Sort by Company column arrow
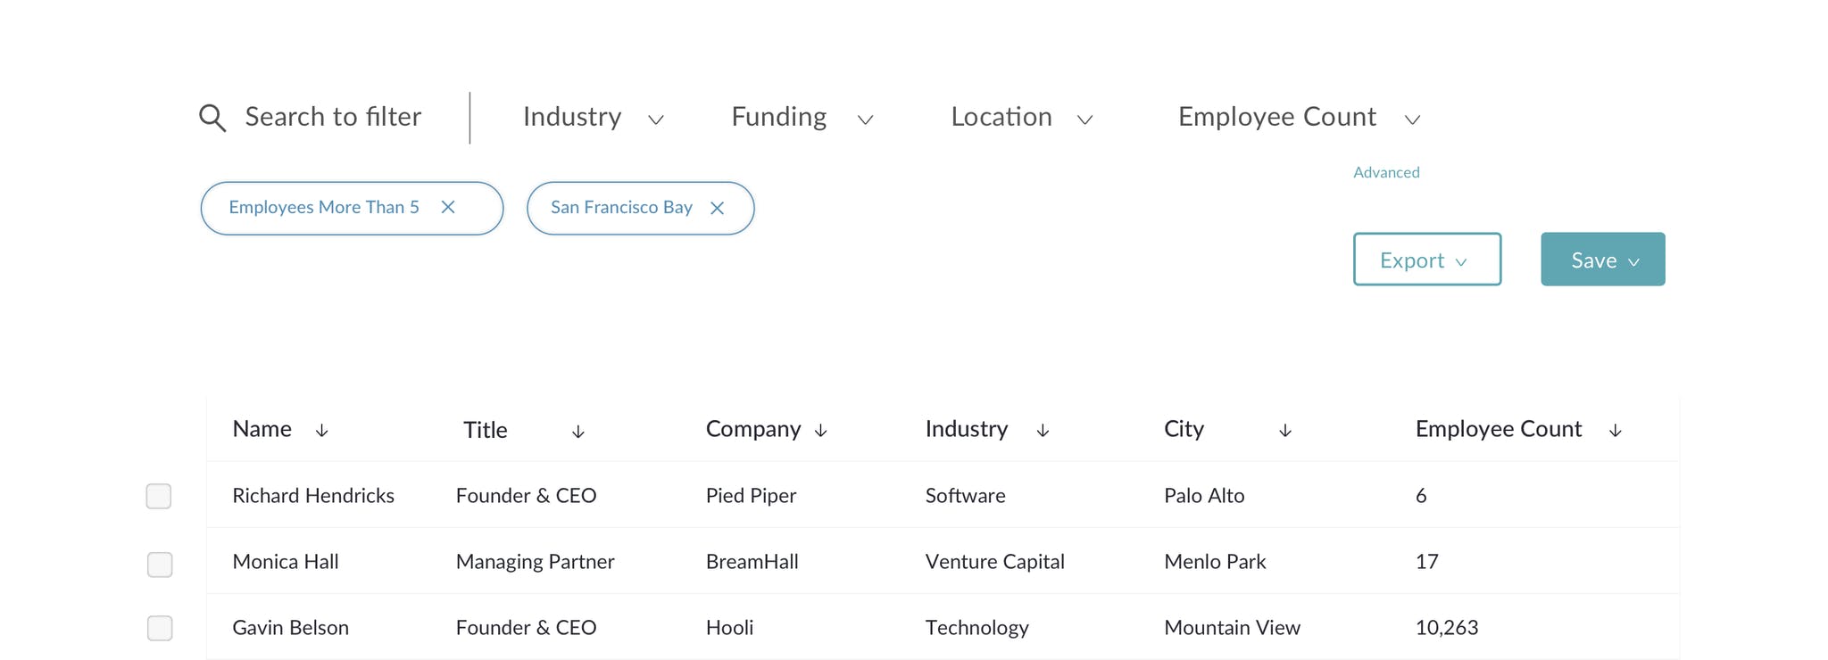Screen dimensions: 1828x660 pos(821,431)
